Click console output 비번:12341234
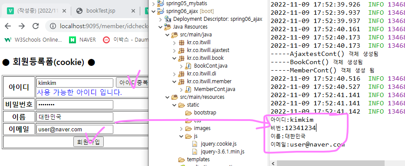Viewport: 405px width, 166px height. (x=293, y=128)
